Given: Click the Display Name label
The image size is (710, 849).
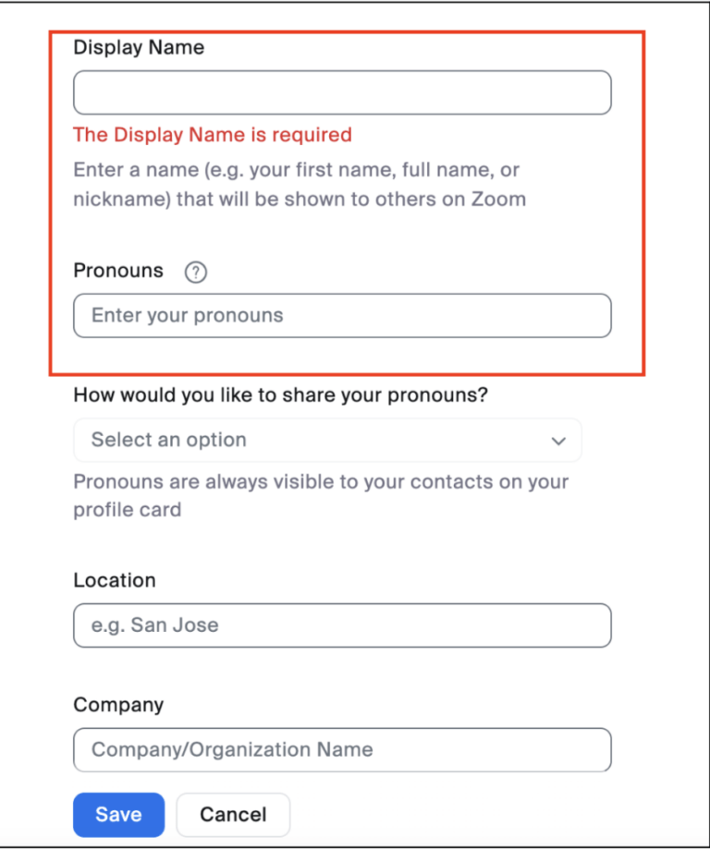Looking at the screenshot, I should click(138, 47).
